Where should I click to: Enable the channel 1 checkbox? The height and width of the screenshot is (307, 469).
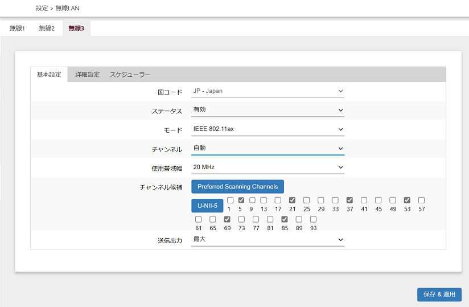[230, 200]
